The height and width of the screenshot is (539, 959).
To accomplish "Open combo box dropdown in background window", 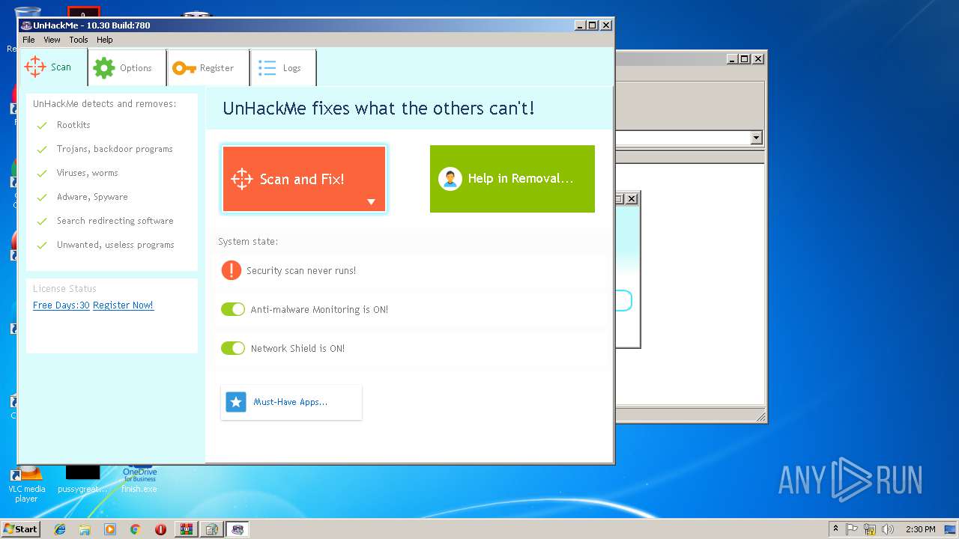I will [756, 138].
